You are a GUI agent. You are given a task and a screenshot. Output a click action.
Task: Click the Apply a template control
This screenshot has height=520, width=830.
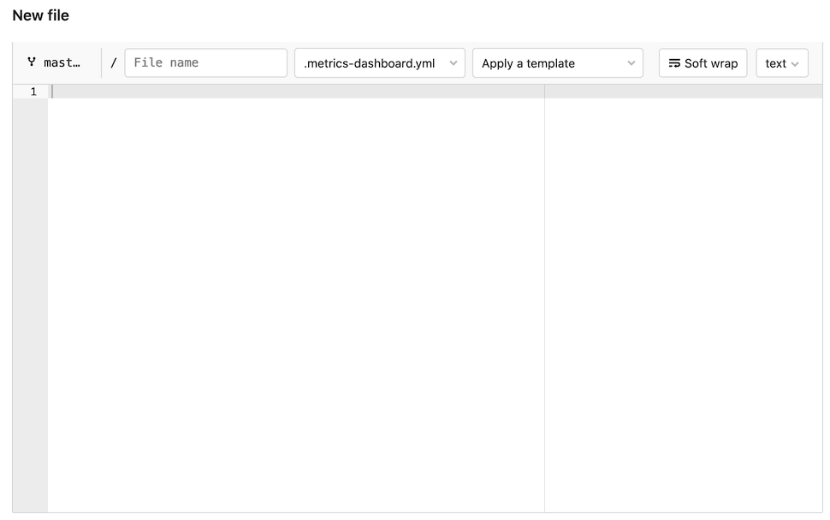pos(557,62)
